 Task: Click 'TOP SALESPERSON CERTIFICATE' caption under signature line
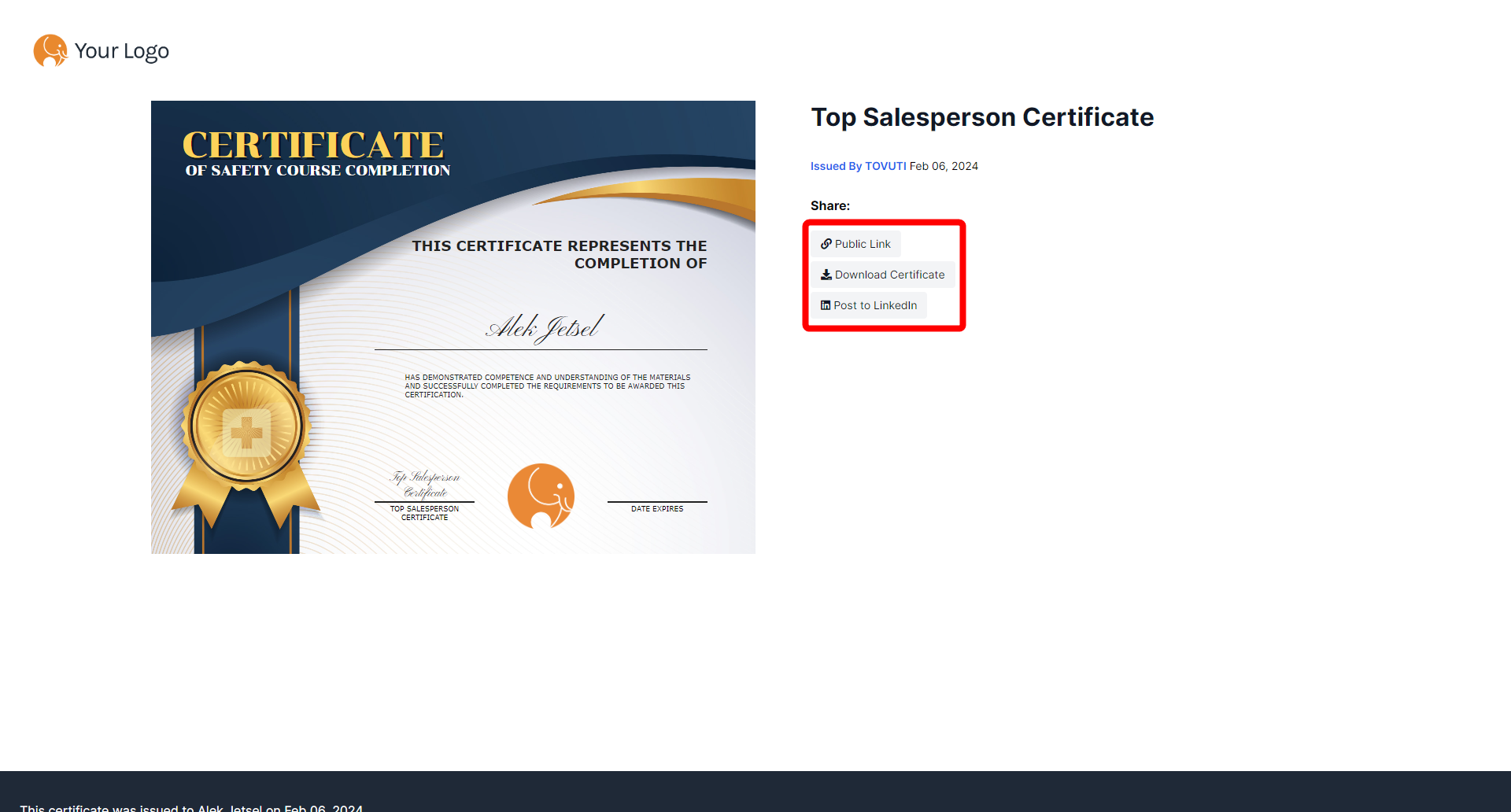(424, 513)
